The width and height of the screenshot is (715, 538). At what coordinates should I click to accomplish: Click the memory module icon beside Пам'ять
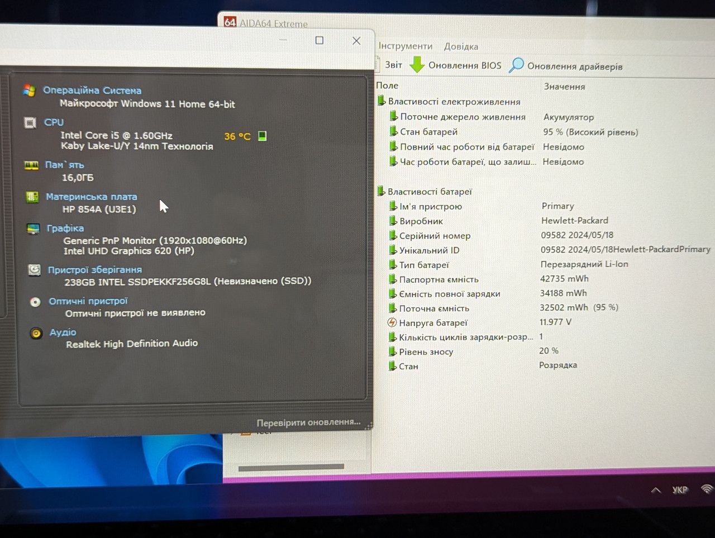coord(31,165)
